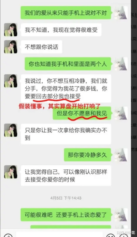Open the emoji sticker panel
The width and height of the screenshot is (137, 237).
tap(111, 236)
